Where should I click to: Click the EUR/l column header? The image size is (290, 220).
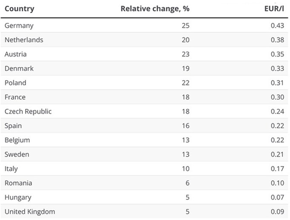274,8
